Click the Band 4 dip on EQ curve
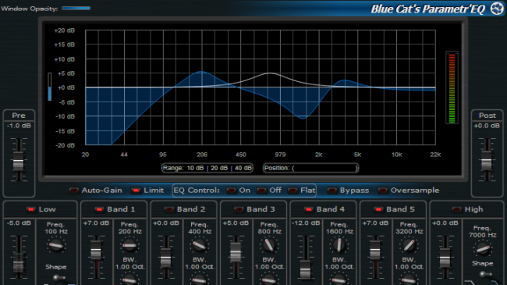Image resolution: width=507 pixels, height=285 pixels. (x=303, y=118)
